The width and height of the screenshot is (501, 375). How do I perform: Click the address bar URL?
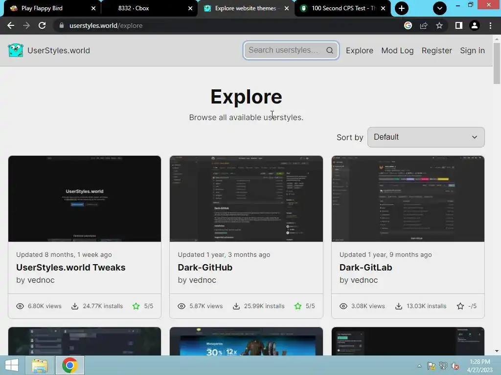click(106, 25)
